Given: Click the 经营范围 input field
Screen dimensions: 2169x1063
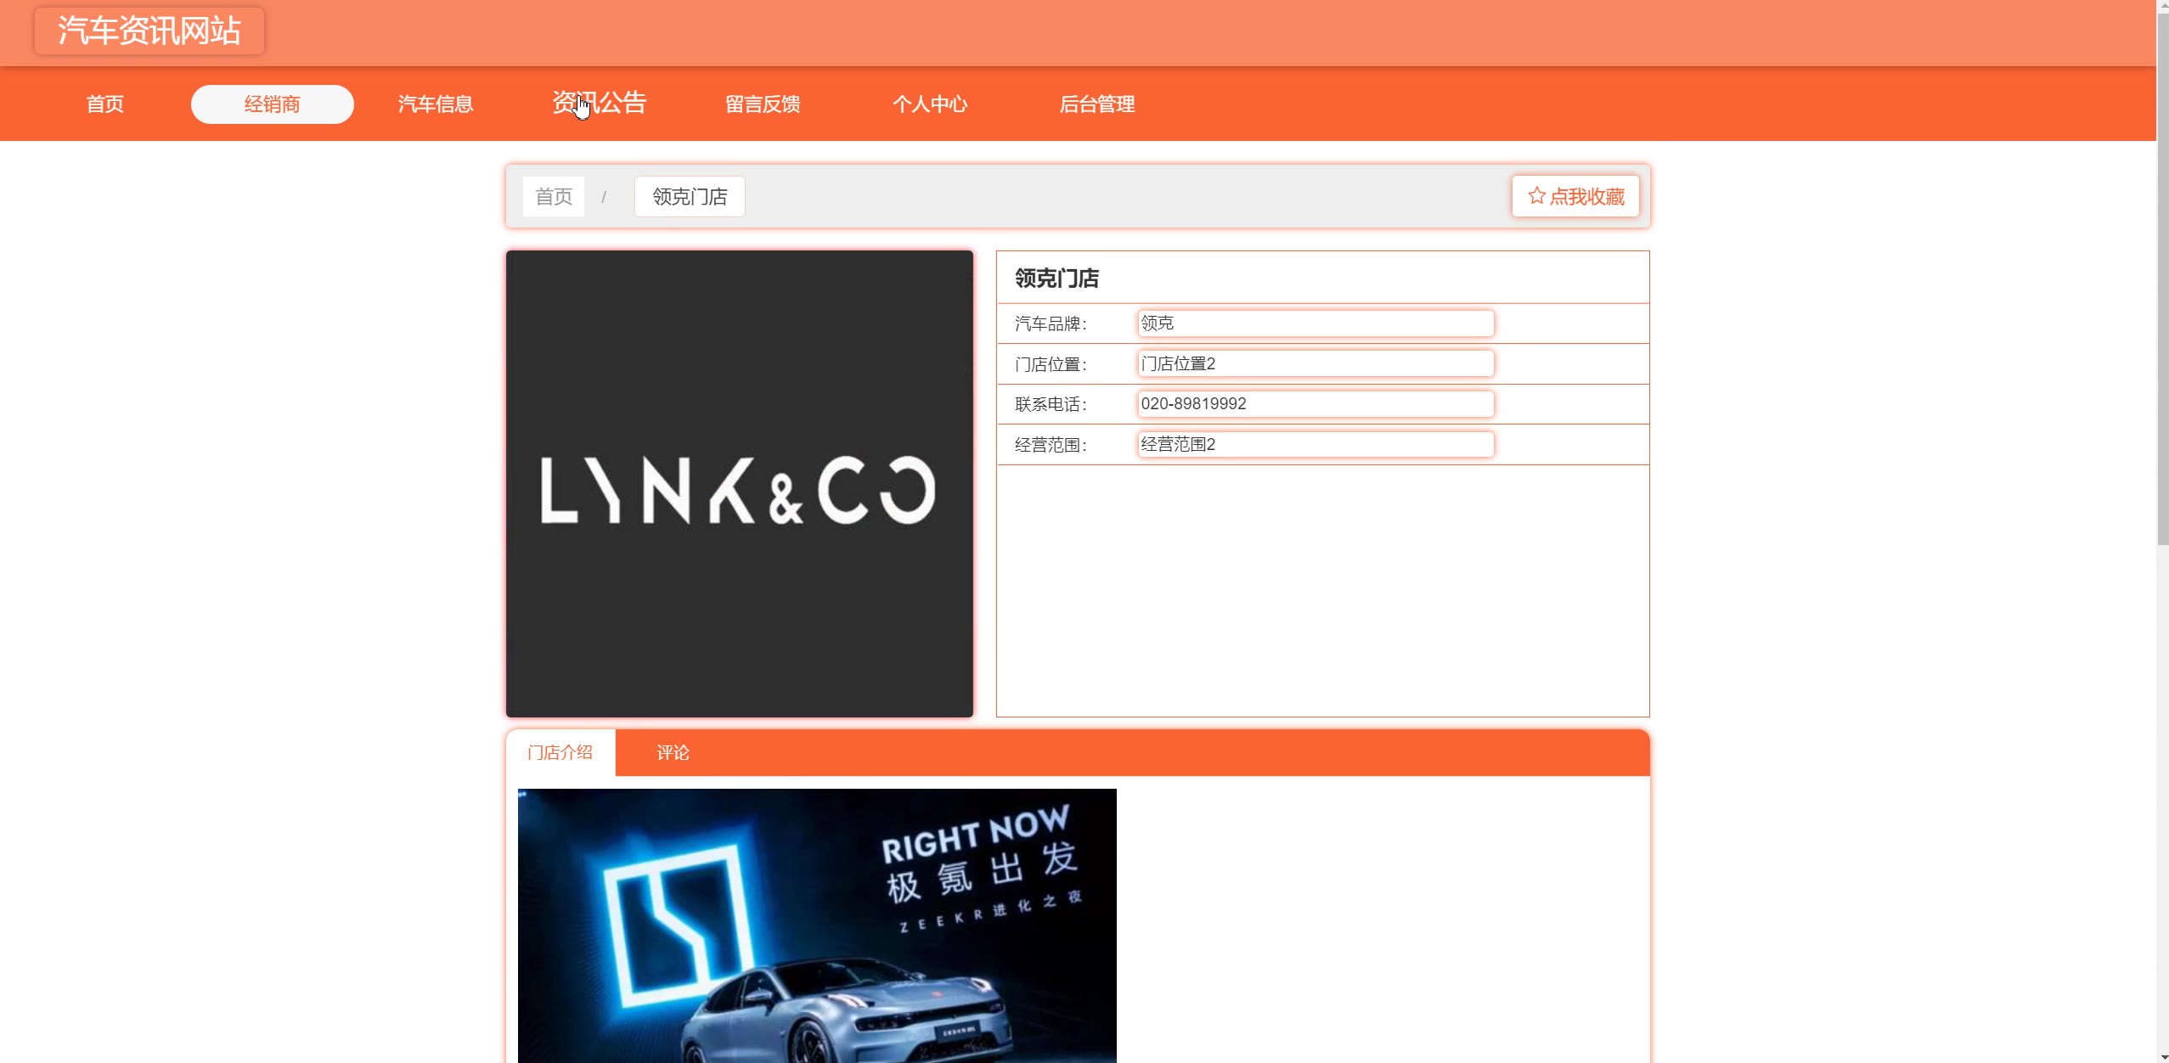Looking at the screenshot, I should click(1315, 445).
